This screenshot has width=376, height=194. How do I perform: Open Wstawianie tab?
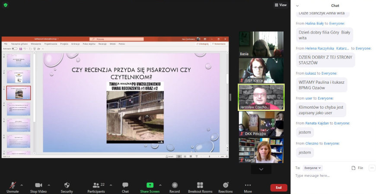click(x=36, y=44)
